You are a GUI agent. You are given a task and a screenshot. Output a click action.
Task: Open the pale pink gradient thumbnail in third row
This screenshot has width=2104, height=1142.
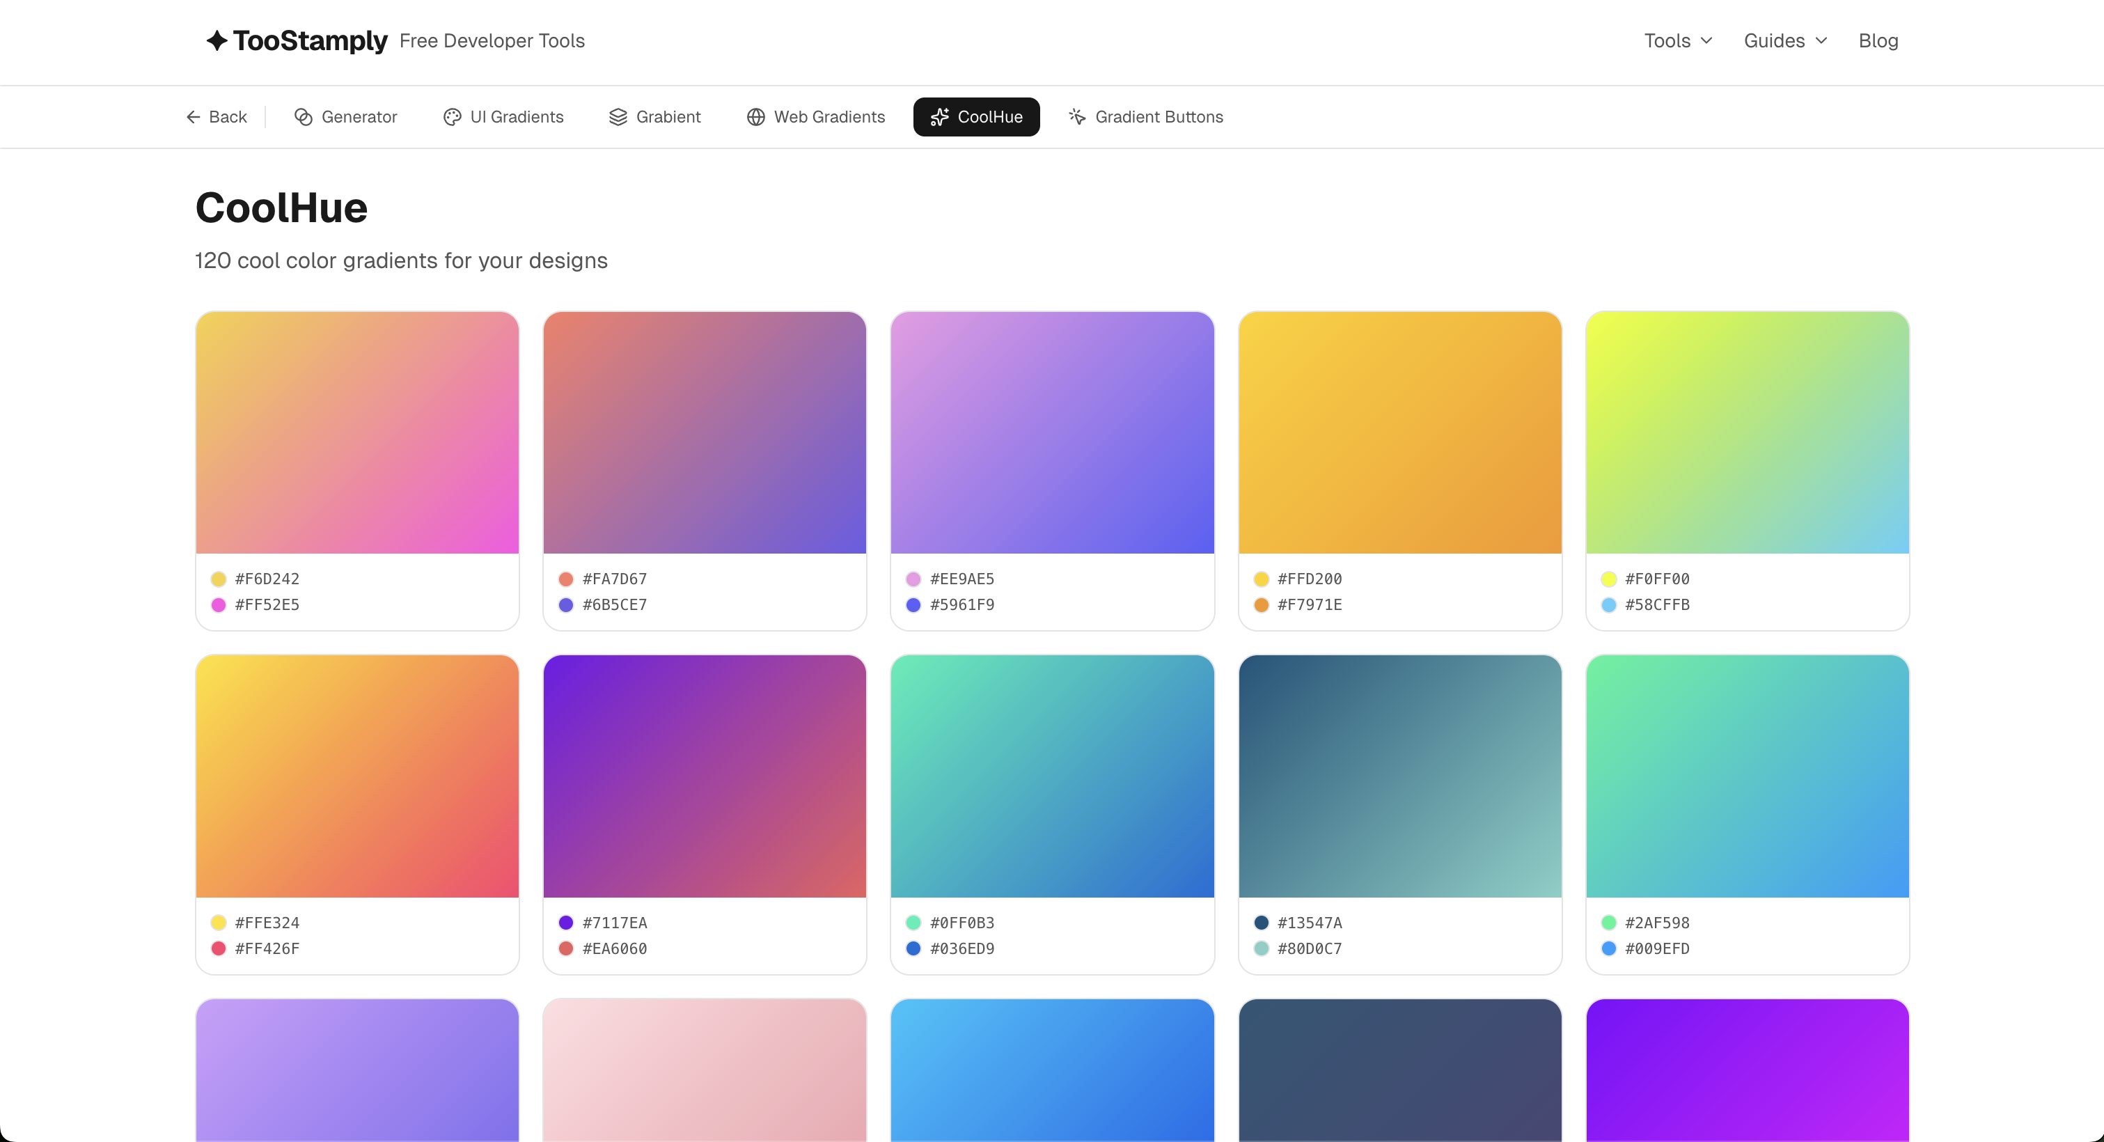point(704,1070)
